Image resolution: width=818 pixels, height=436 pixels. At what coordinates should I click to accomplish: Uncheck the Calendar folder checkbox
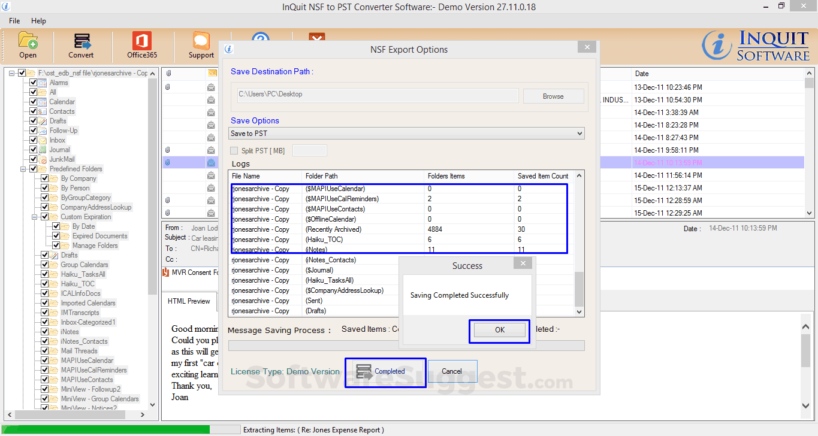pyautogui.click(x=33, y=102)
